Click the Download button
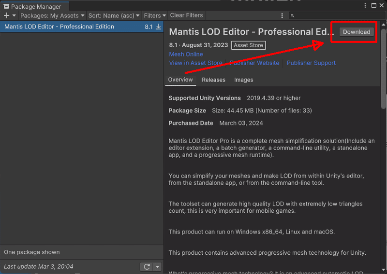The height and width of the screenshot is (274, 387). (x=357, y=32)
